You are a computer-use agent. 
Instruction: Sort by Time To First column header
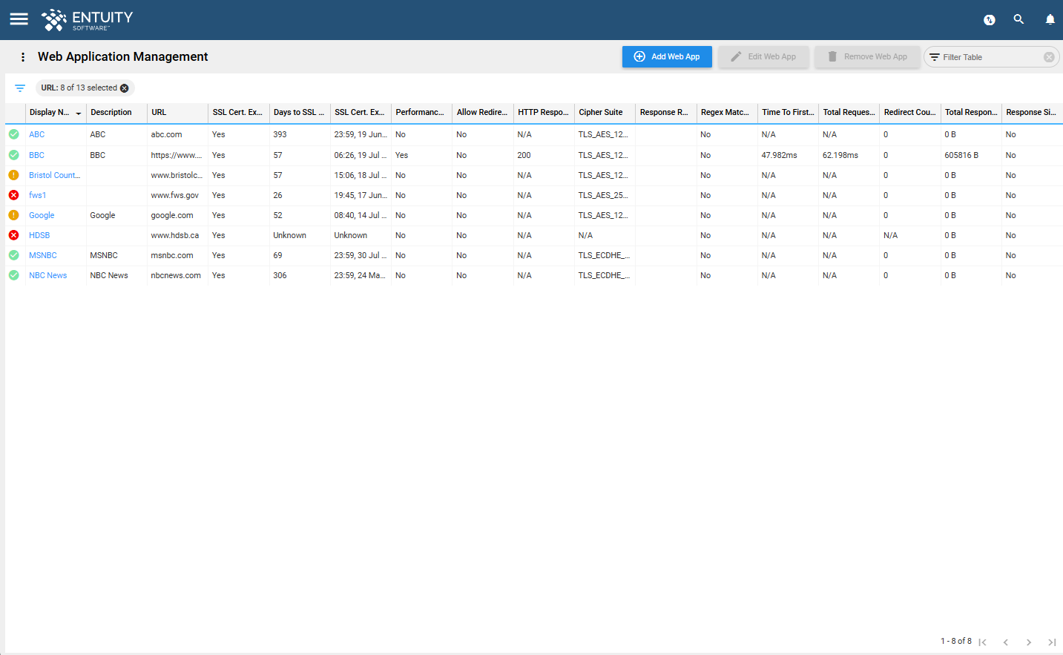click(788, 113)
